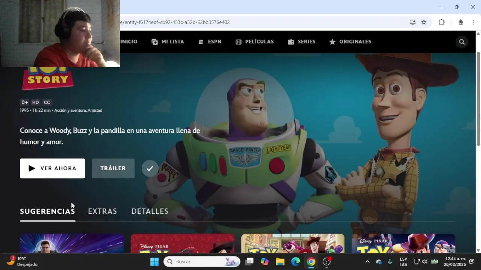
Task: Switch to the Detalles tab
Action: (150, 211)
